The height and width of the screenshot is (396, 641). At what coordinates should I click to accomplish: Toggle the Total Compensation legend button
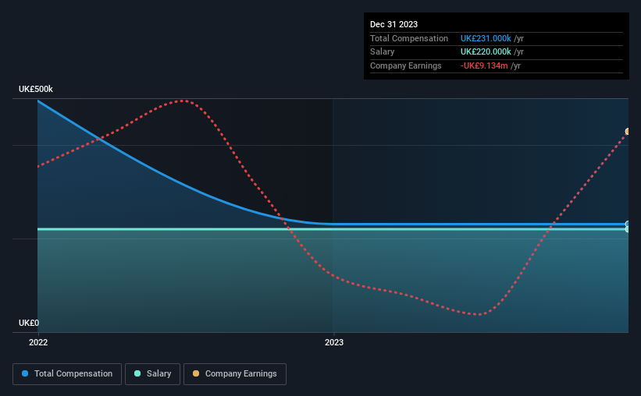[67, 374]
